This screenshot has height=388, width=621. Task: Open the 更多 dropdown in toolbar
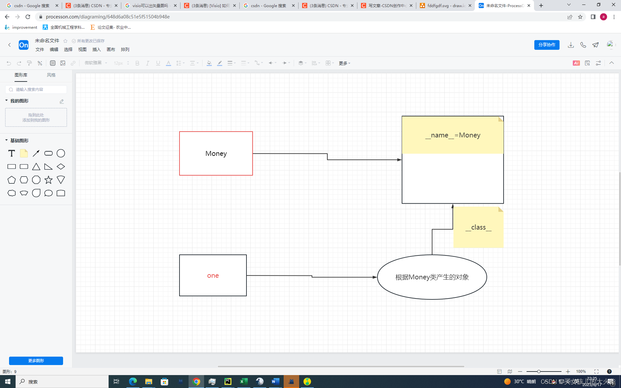pyautogui.click(x=344, y=63)
